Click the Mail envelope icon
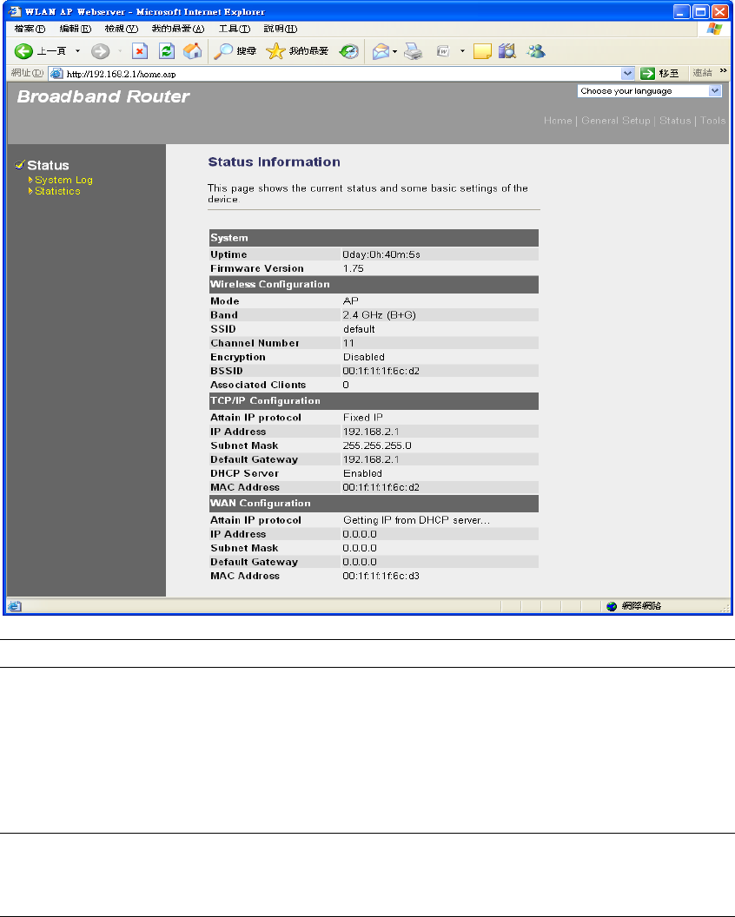 (381, 51)
